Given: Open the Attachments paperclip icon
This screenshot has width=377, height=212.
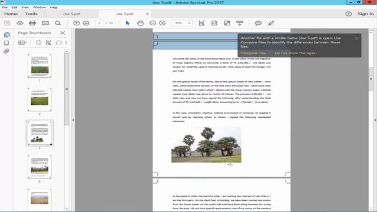Looking at the screenshot, I should [6, 51].
